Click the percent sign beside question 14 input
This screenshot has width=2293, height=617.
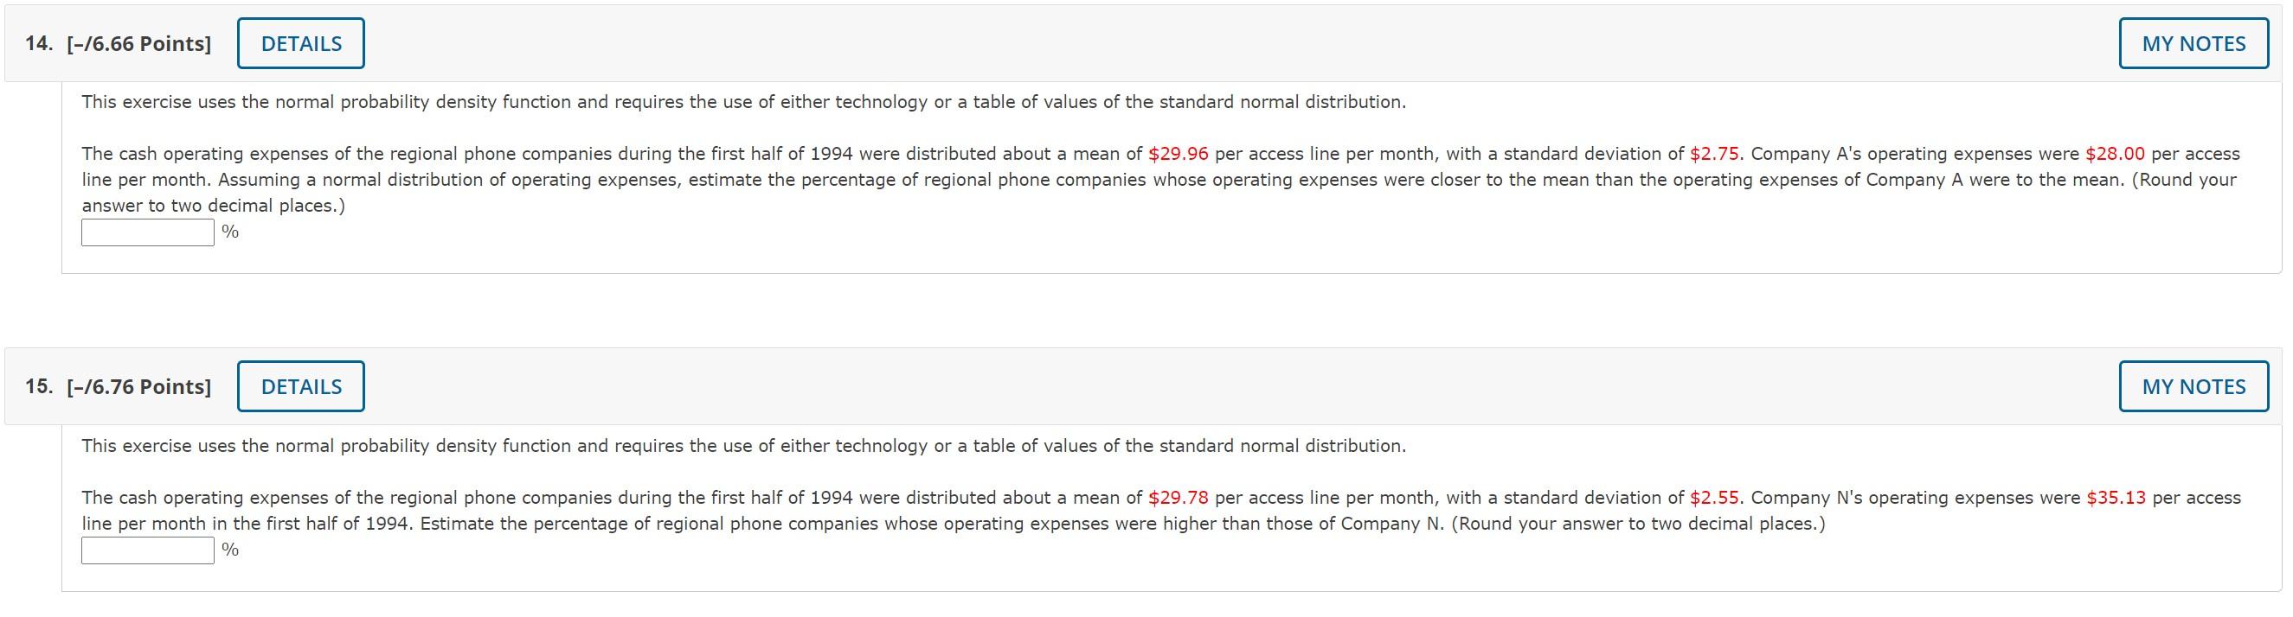(x=230, y=232)
